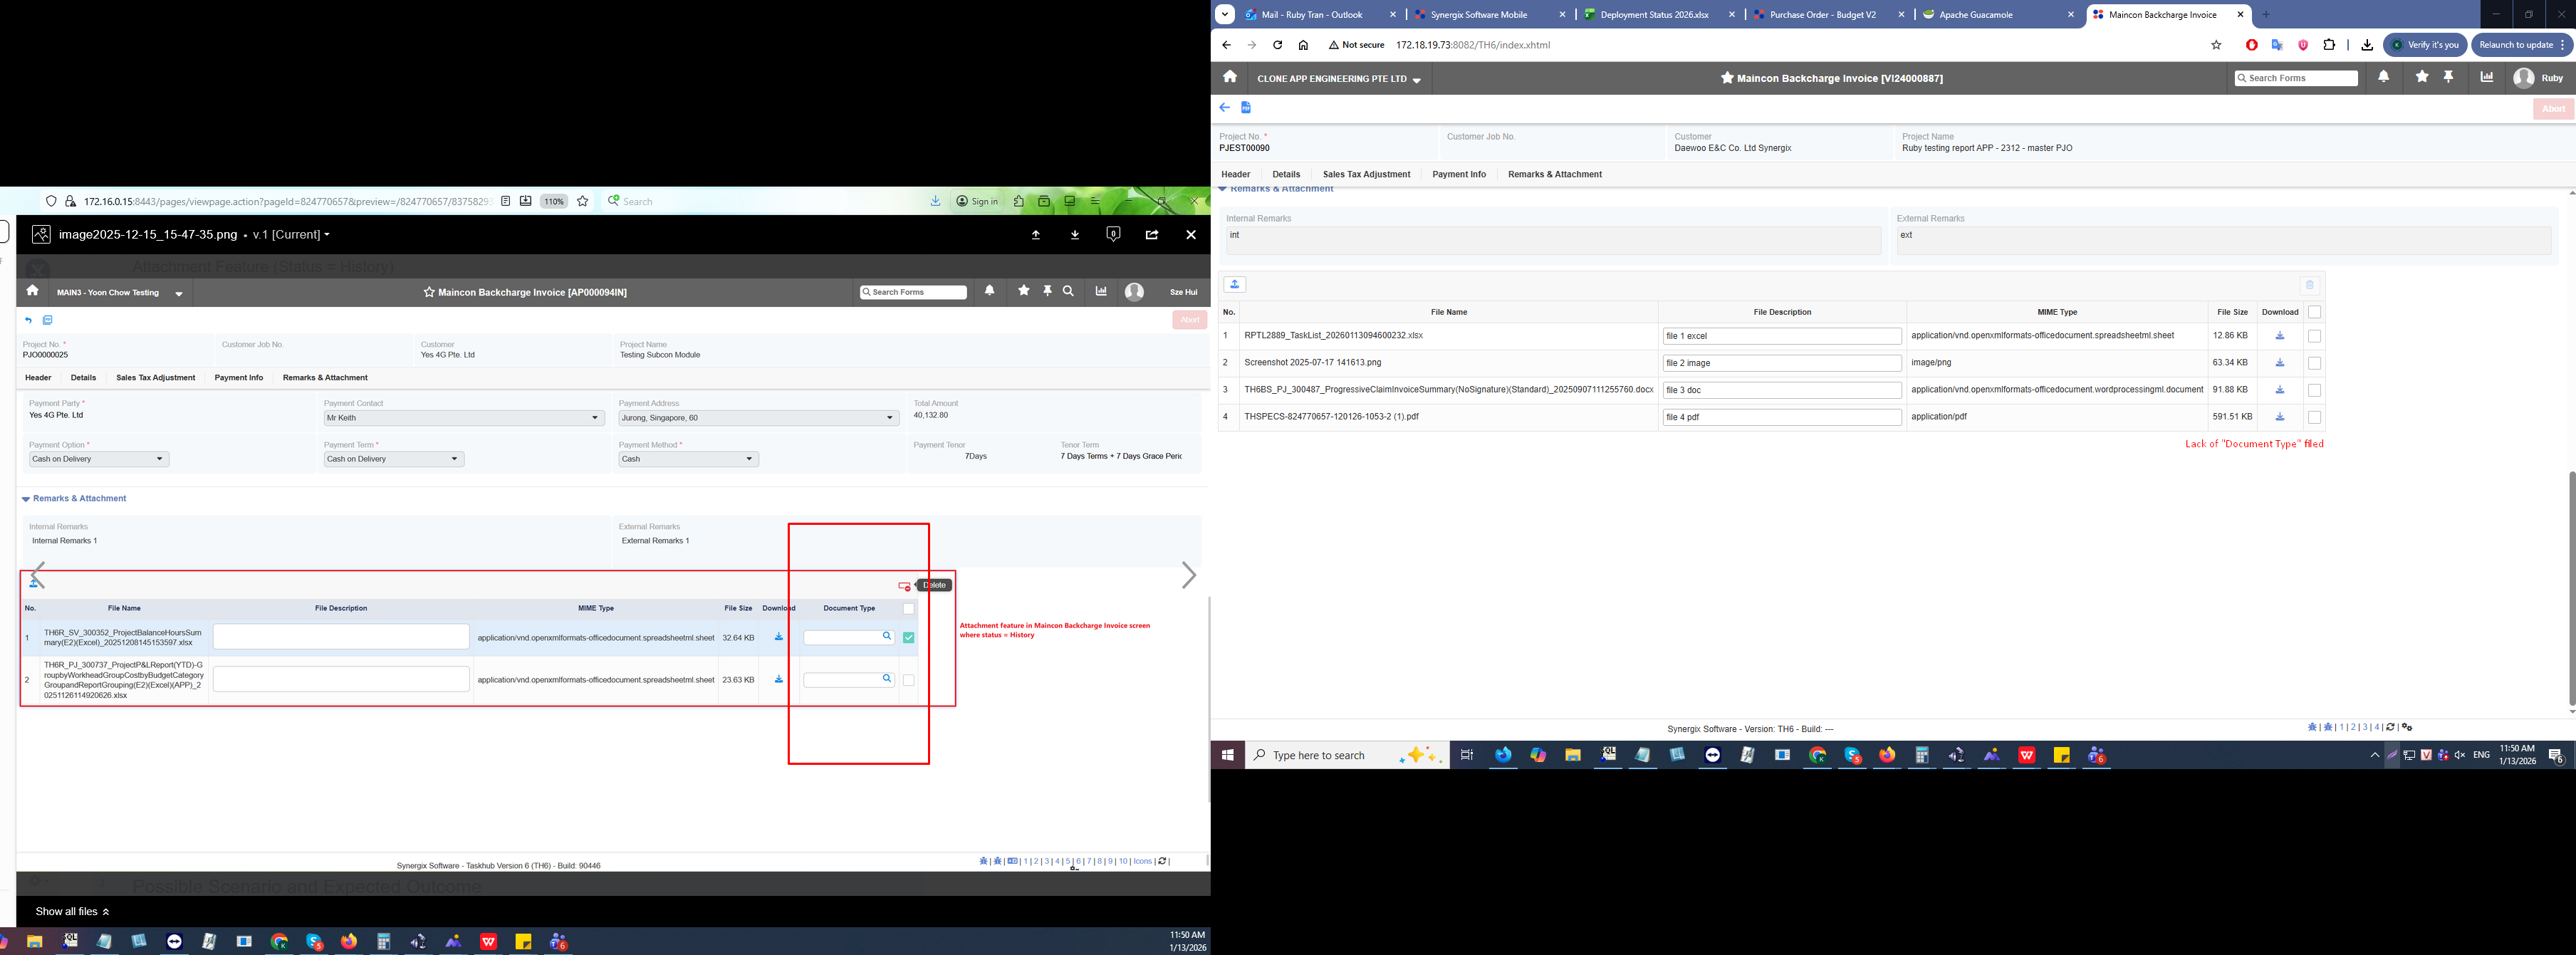Click Relaunch to update button

2516,45
